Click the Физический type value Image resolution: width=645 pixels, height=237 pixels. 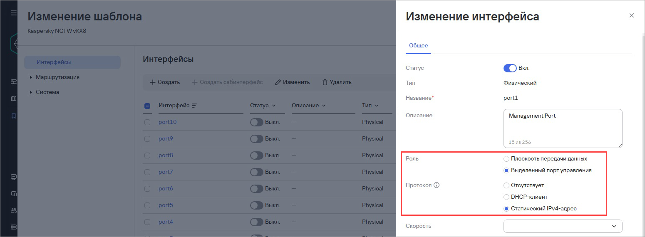[x=520, y=83]
